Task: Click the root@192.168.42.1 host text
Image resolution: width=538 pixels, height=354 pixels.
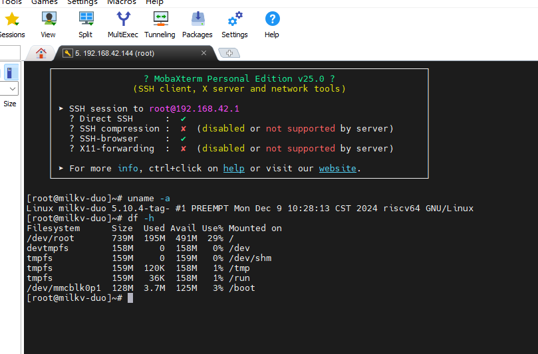Action: [194, 109]
